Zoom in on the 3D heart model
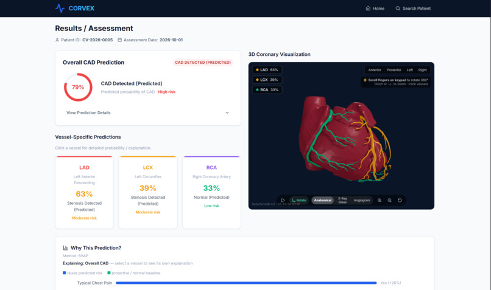This screenshot has width=491, height=290. (x=379, y=200)
